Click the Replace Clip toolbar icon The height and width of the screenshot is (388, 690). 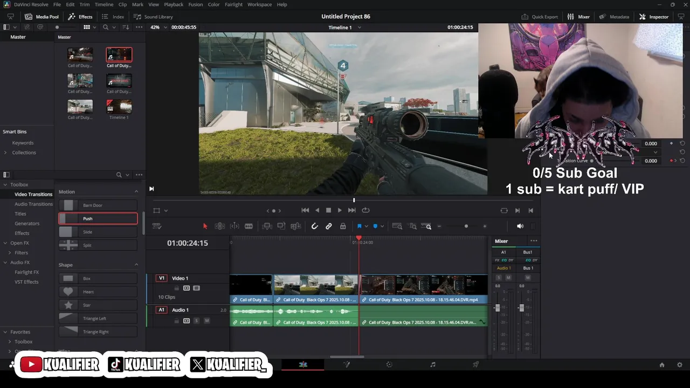(295, 226)
